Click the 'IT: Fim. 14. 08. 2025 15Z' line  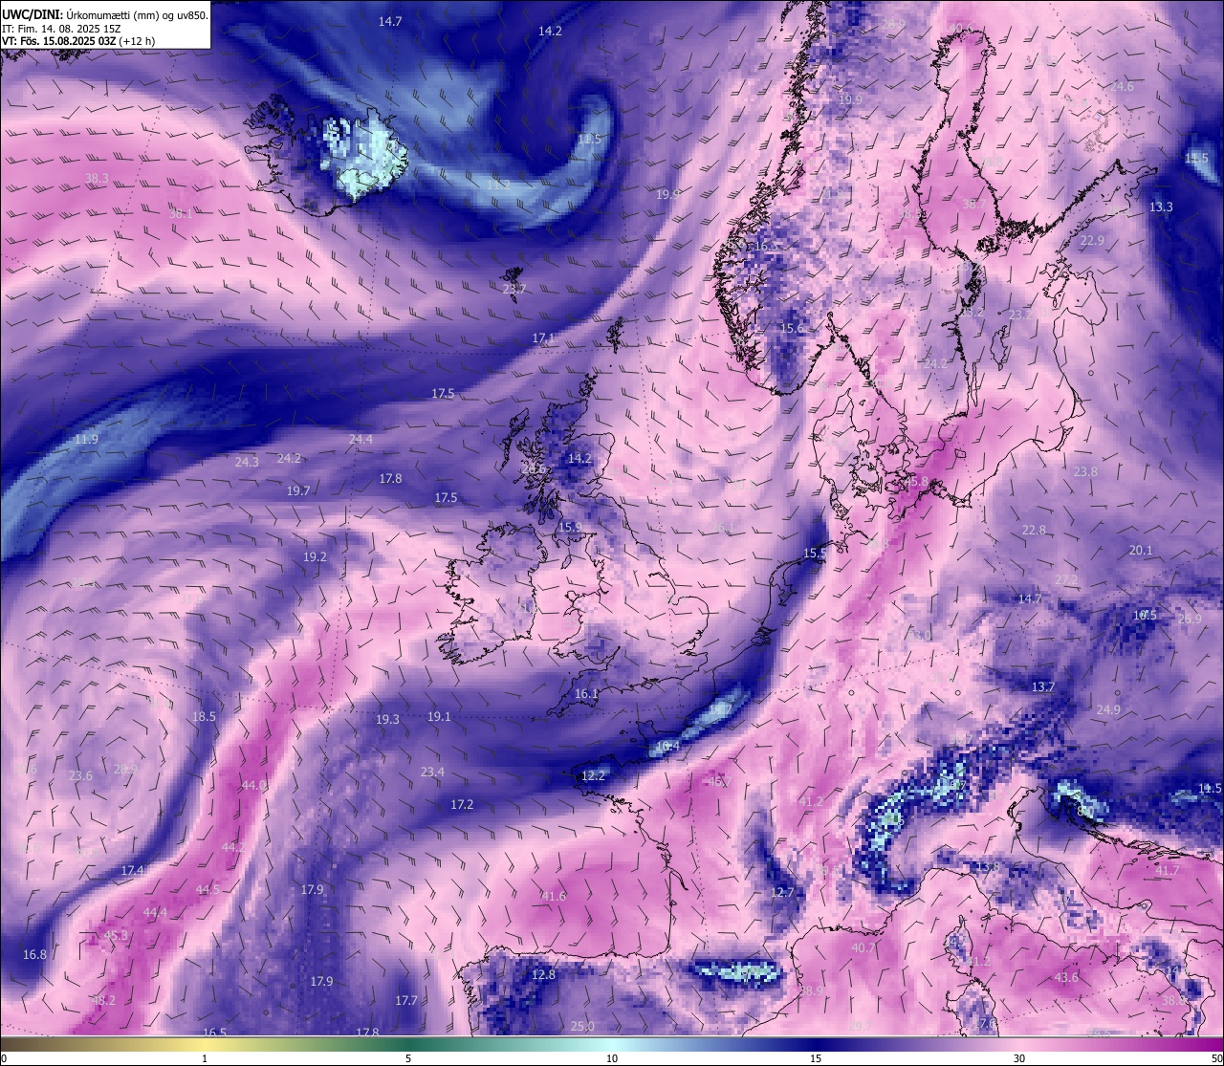(61, 29)
